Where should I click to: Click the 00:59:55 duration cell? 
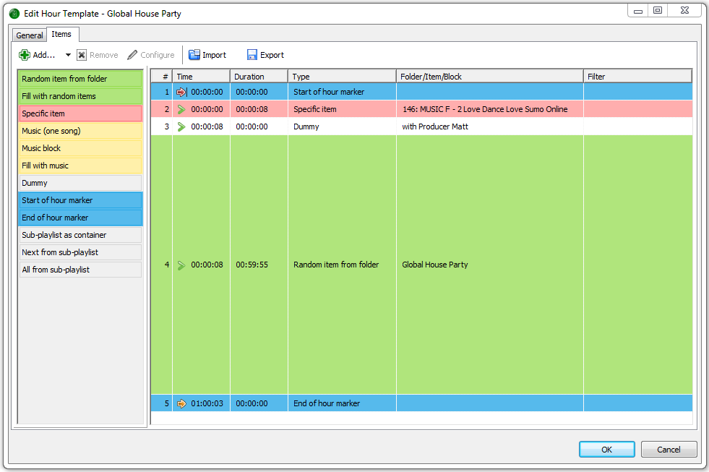[x=259, y=265]
